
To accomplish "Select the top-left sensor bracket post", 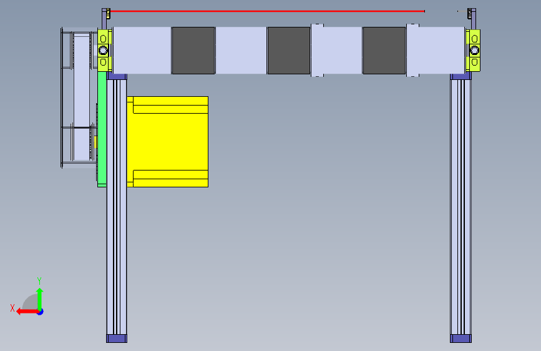I will click(105, 19).
